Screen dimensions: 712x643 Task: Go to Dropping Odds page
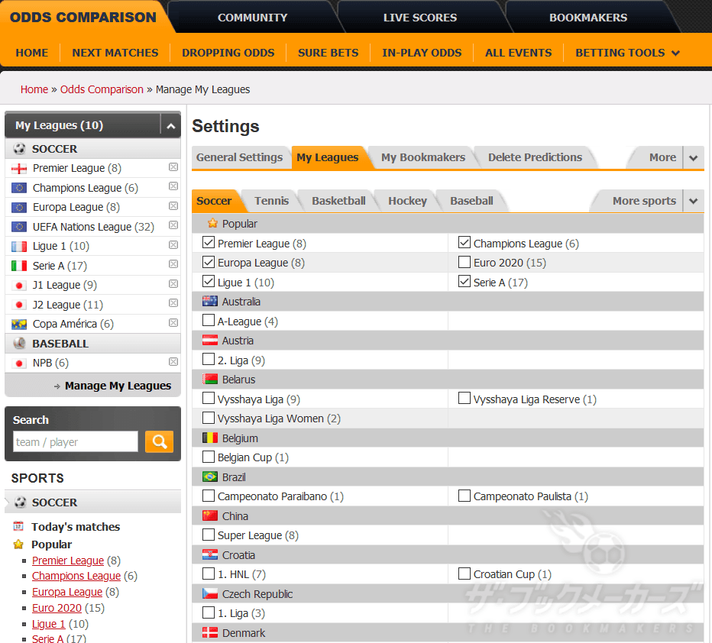pos(228,53)
